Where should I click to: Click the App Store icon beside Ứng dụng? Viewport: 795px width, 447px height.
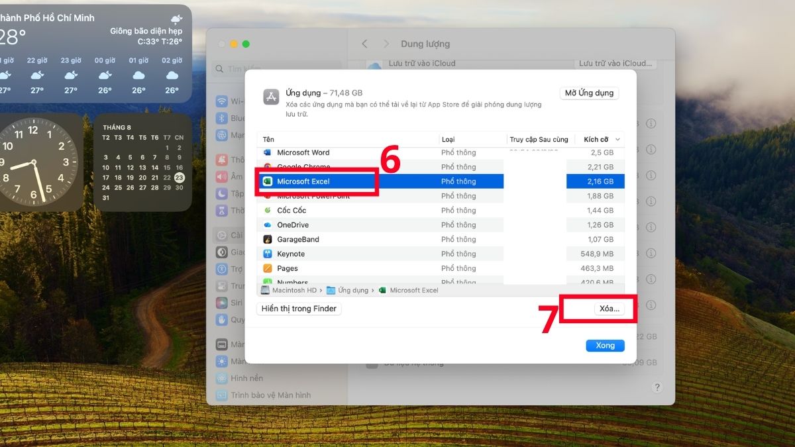pos(271,97)
